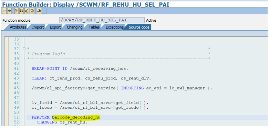The width and height of the screenshot is (269, 128).
Task: Collapse the comment block at line 37
Action: coord(24,49)
